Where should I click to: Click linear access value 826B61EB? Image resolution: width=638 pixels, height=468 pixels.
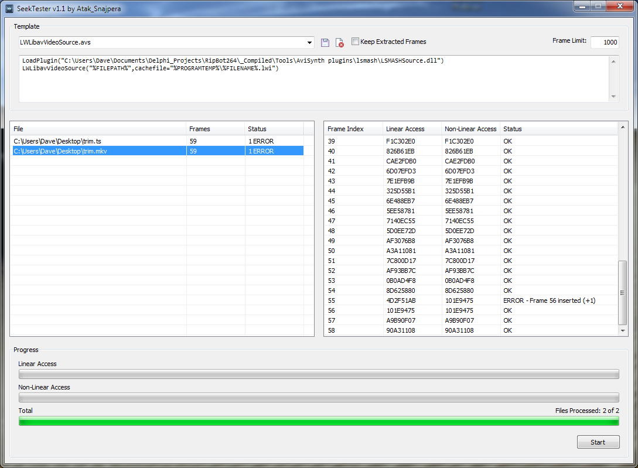(x=400, y=151)
